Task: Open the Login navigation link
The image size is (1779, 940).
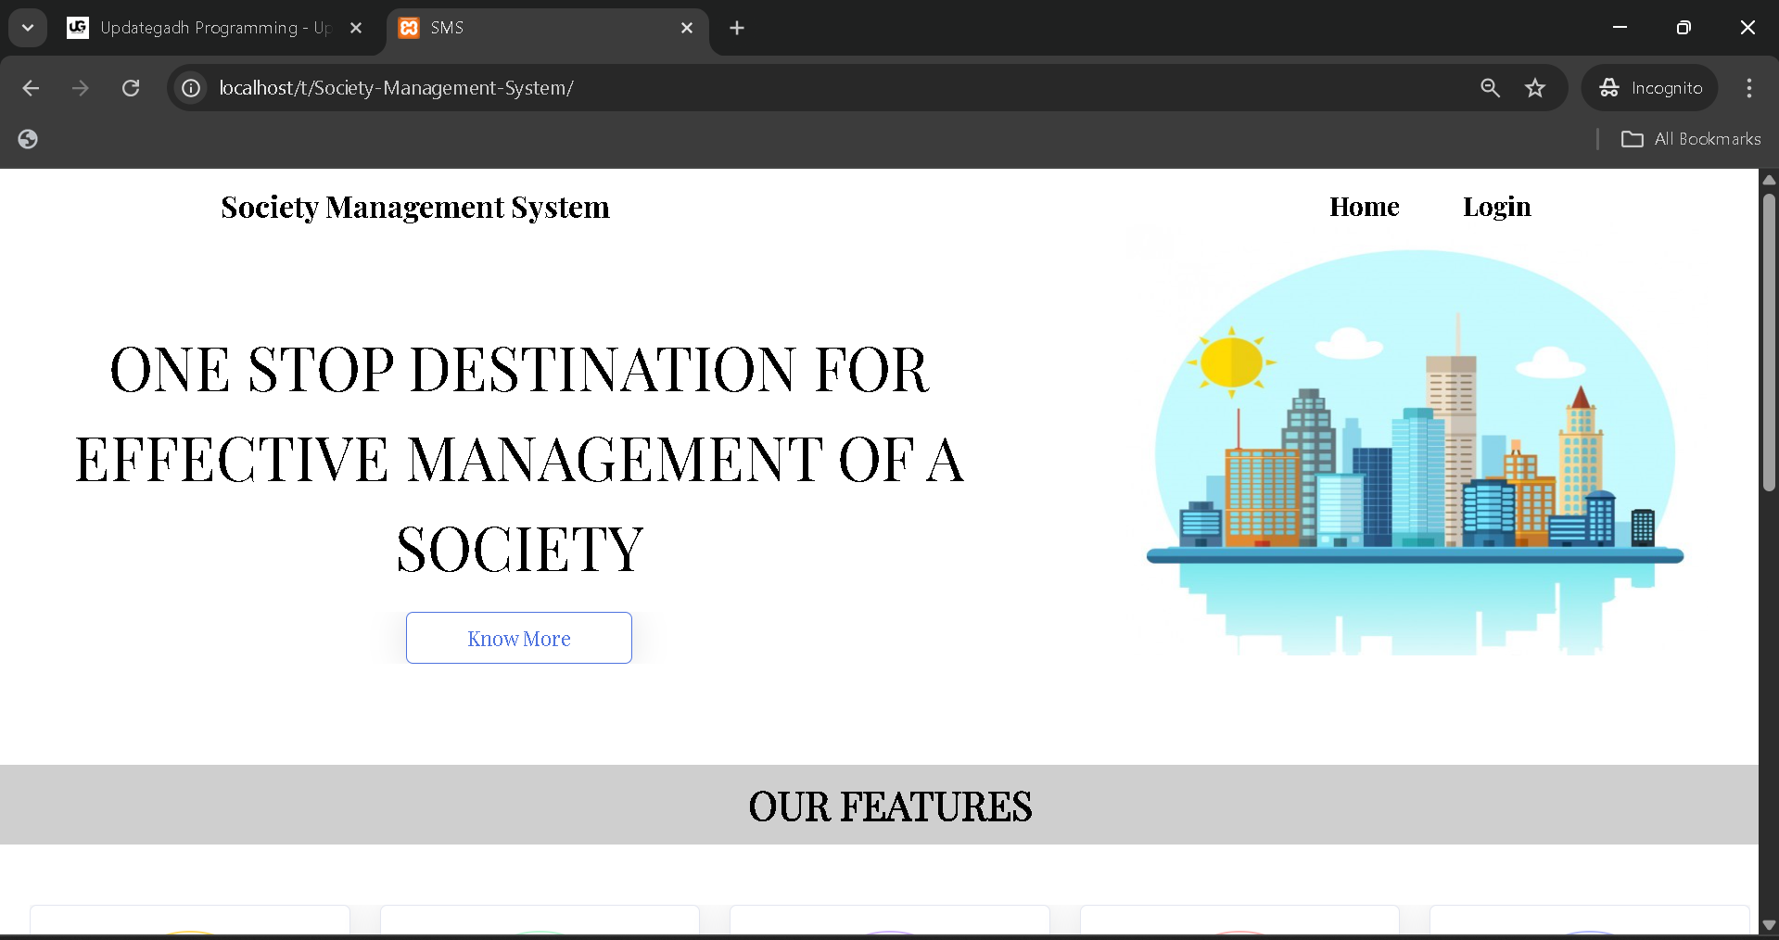Action: pyautogui.click(x=1496, y=207)
